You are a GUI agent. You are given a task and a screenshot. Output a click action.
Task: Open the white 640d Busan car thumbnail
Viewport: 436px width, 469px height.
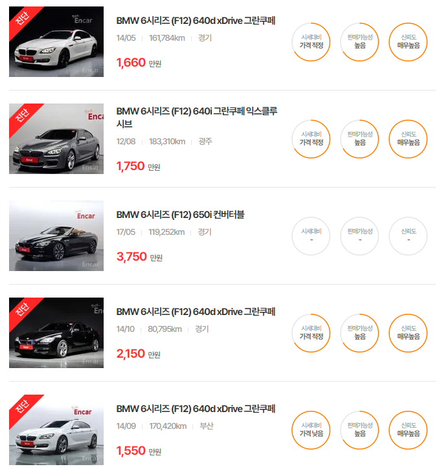point(56,430)
